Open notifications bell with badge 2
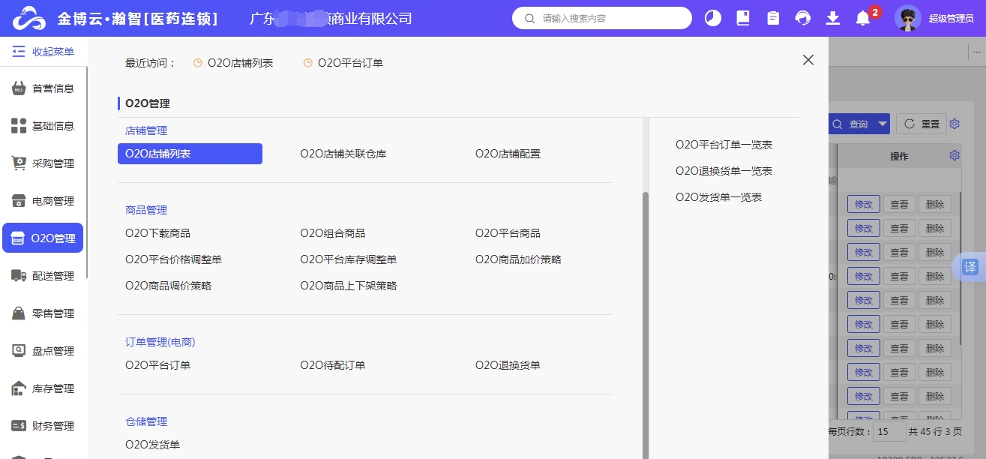This screenshot has width=986, height=459. point(863,18)
